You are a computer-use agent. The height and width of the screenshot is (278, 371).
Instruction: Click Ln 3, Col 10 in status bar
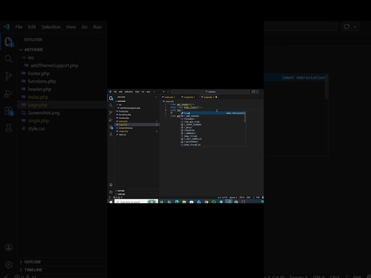click(x=223, y=197)
